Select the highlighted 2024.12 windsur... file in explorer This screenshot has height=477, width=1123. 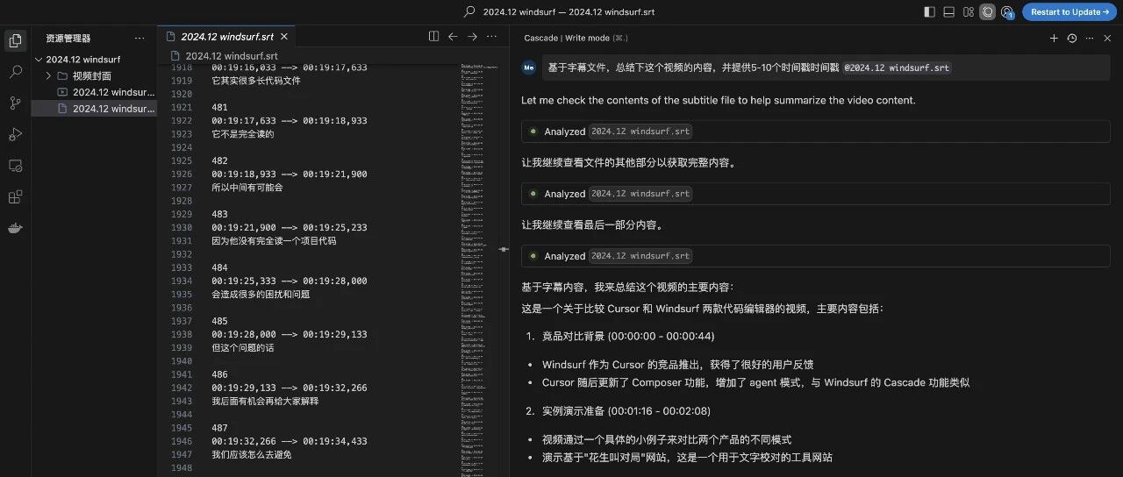coord(94,109)
